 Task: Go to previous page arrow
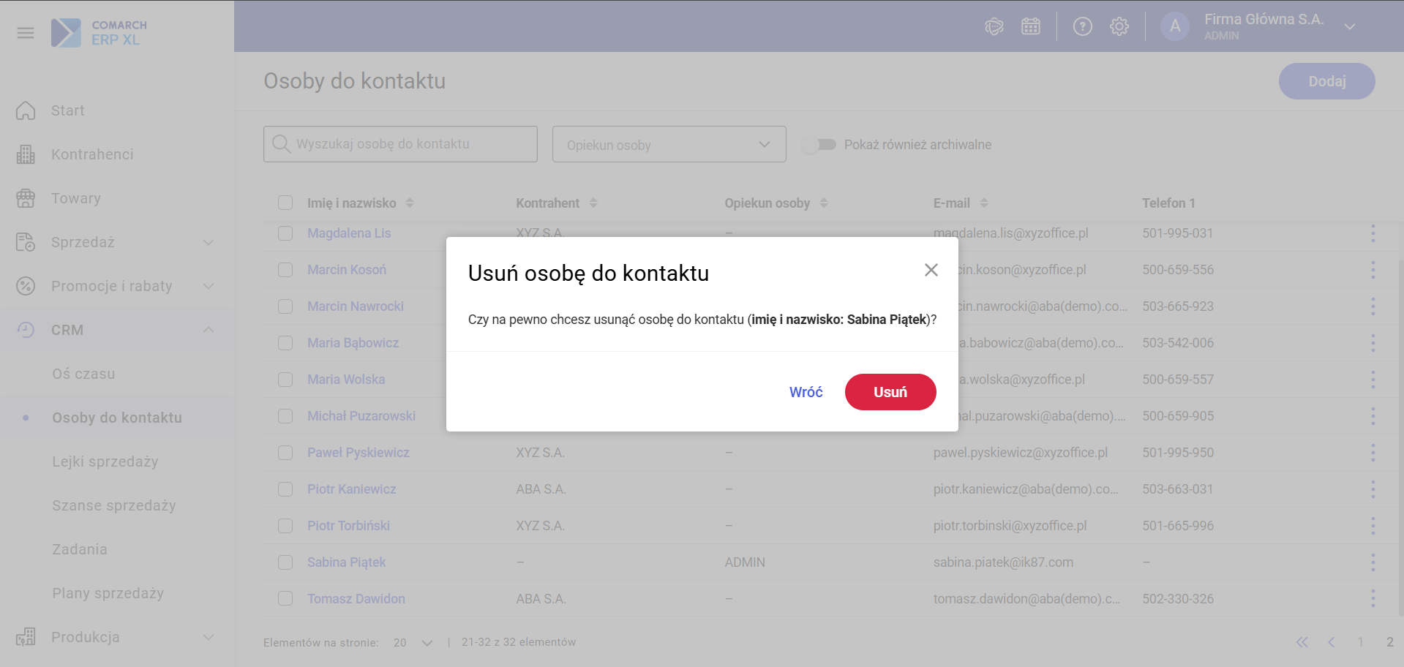coord(1331,642)
